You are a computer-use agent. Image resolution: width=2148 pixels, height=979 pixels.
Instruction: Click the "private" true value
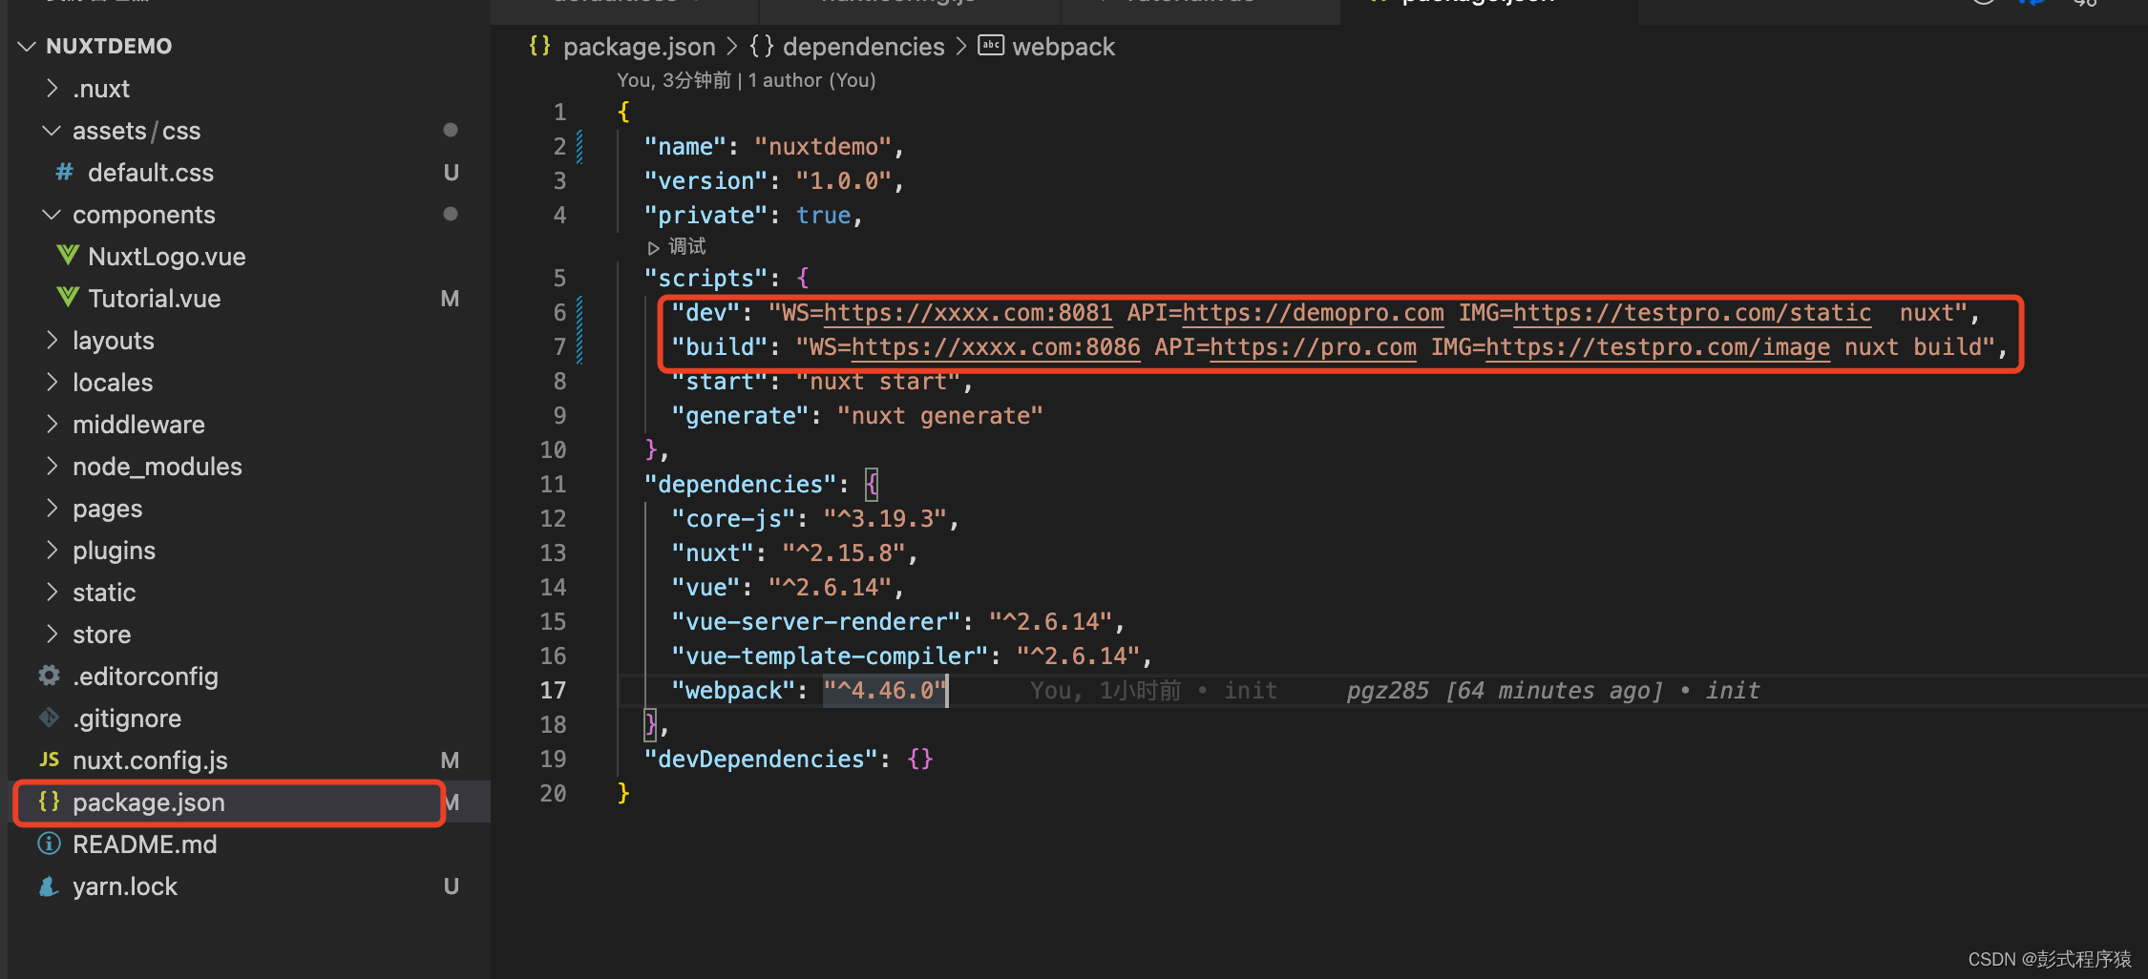[x=823, y=216]
